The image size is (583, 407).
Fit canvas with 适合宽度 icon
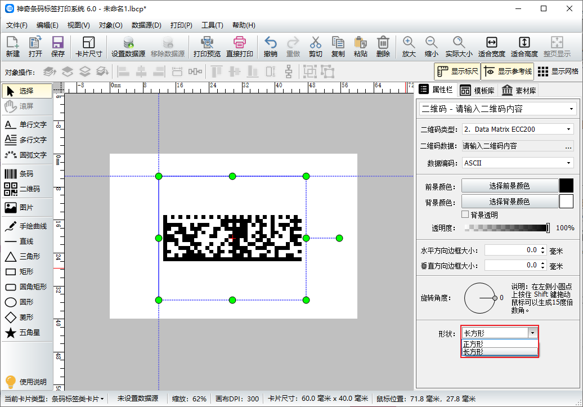(x=491, y=47)
